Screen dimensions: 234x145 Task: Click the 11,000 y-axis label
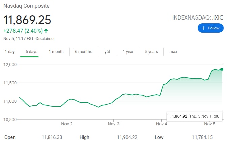[10, 101]
